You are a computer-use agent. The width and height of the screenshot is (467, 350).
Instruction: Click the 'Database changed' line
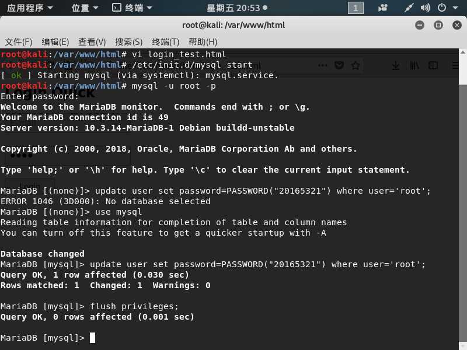(43, 254)
